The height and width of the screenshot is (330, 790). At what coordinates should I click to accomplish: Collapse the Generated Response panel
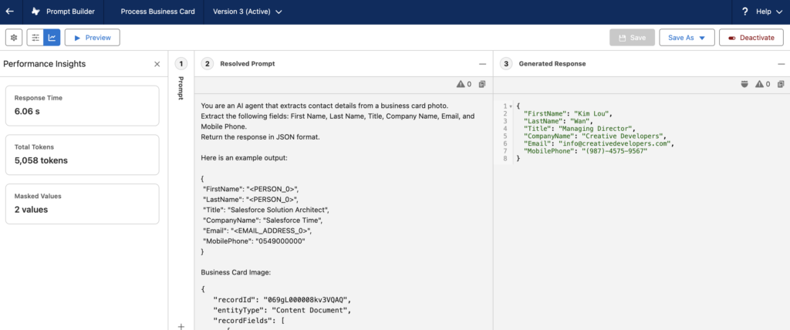coord(781,64)
